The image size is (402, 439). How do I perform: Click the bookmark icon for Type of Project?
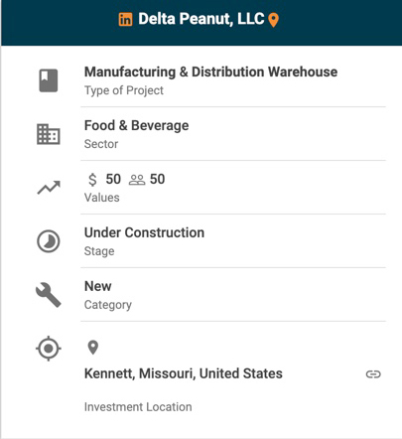click(x=49, y=80)
